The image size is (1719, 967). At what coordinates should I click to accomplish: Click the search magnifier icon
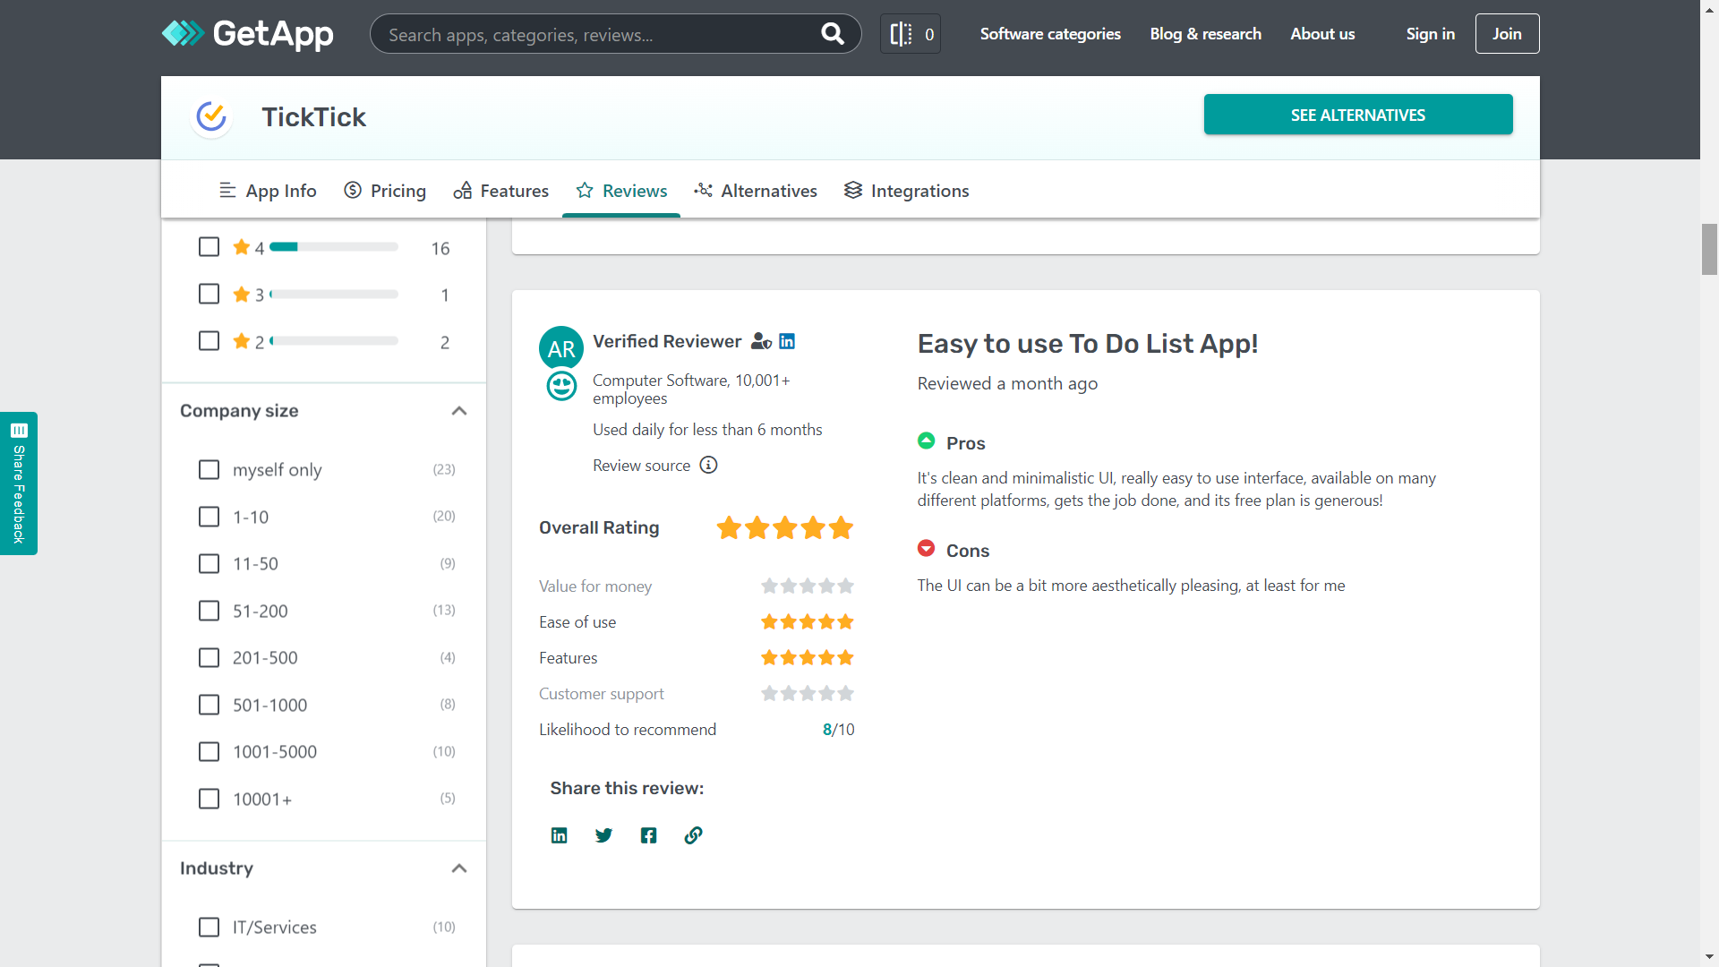832,33
